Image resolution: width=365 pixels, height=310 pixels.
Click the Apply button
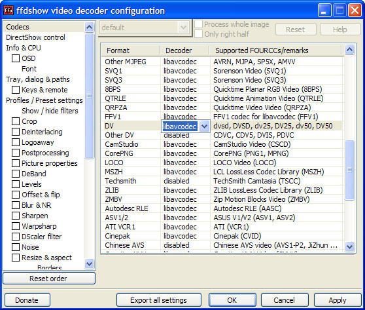(x=338, y=300)
